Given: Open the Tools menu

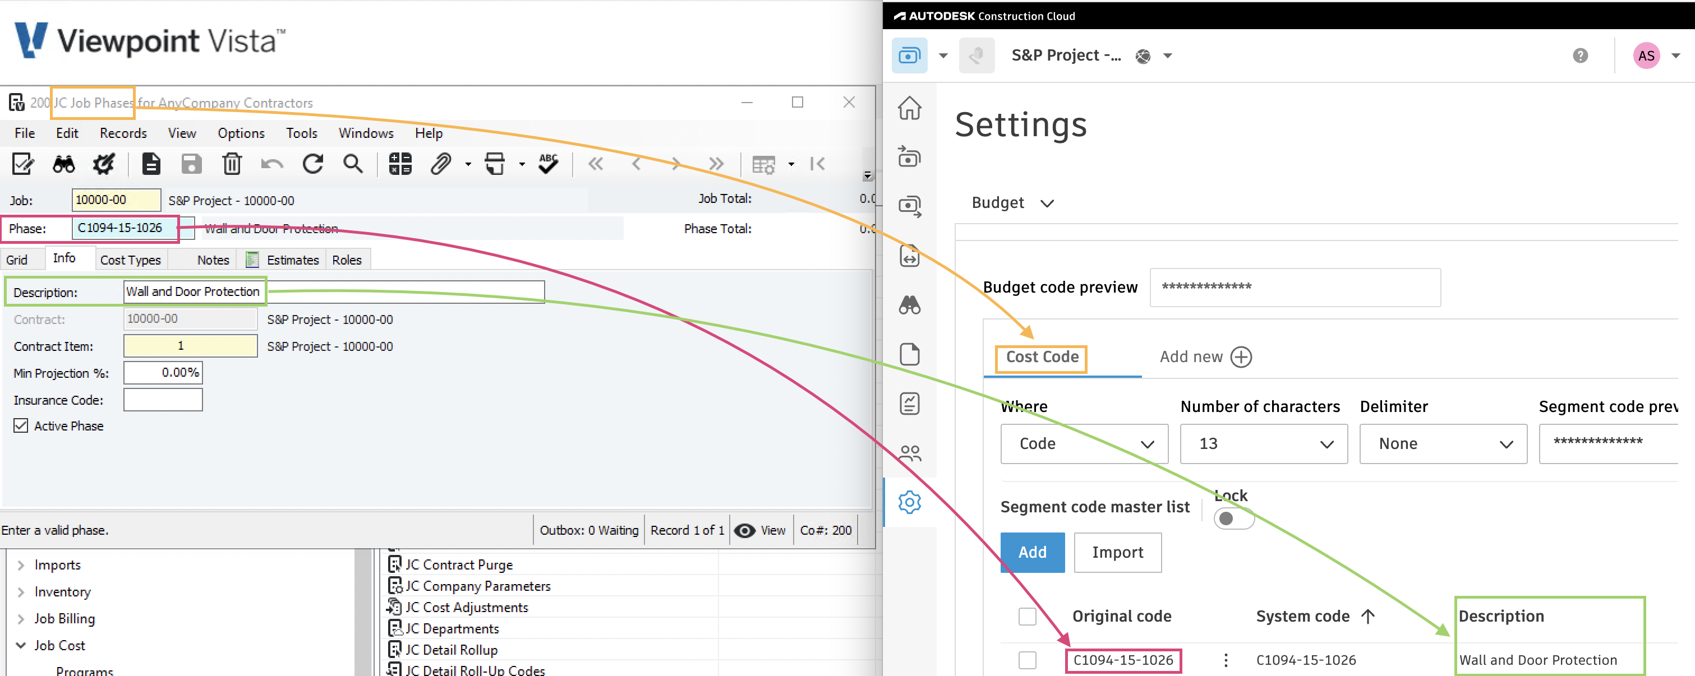Looking at the screenshot, I should pos(301,133).
